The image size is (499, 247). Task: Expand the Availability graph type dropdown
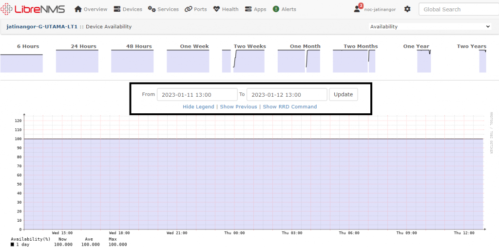point(430,27)
